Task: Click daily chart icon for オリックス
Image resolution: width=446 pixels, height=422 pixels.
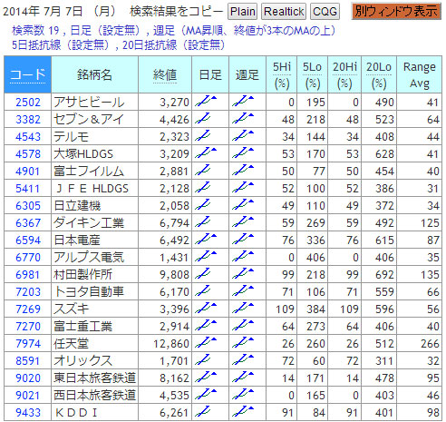Action: [202, 359]
